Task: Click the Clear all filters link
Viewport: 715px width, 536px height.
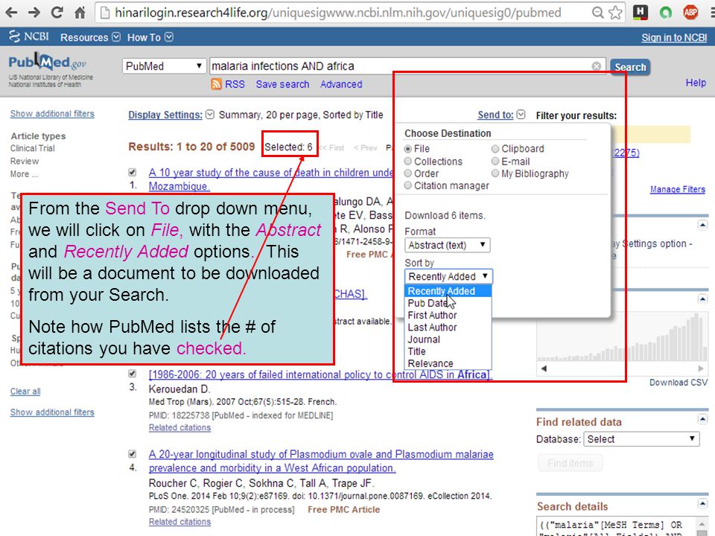Action: 25,392
